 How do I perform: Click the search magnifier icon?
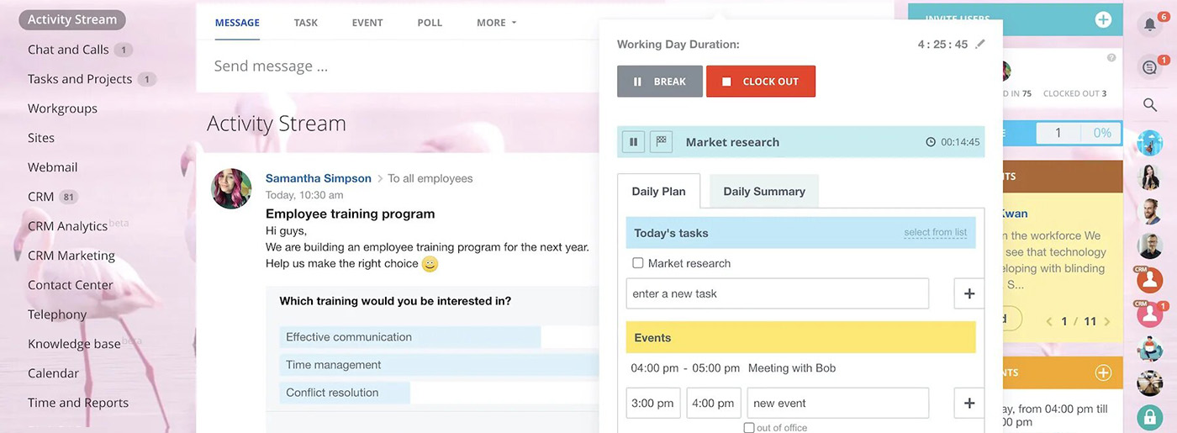tap(1150, 105)
